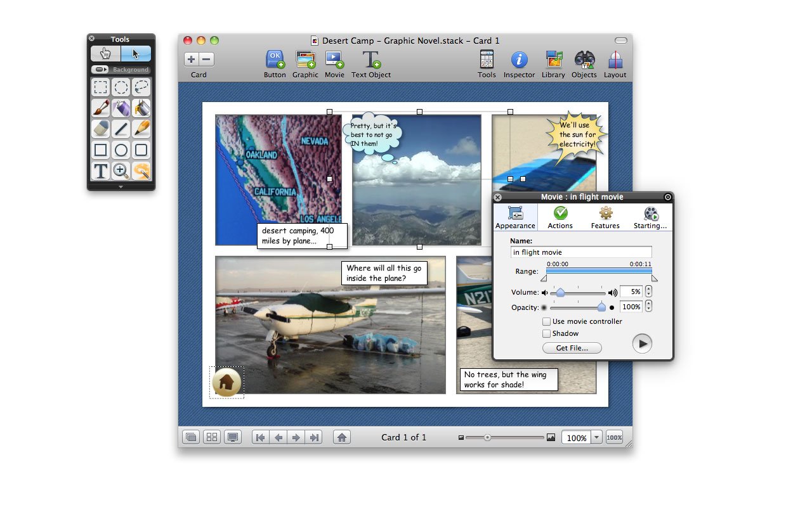Switch to the Features tab
Screen dimensions: 812x507
click(x=605, y=217)
